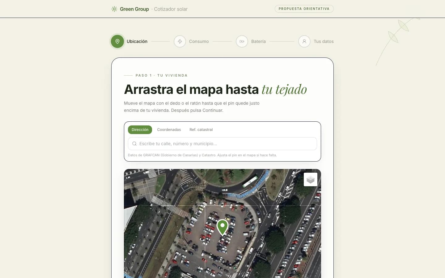Click the 'Mueve el mapa con el dedo' instruction text
Image resolution: width=445 pixels, height=278 pixels.
click(x=192, y=107)
